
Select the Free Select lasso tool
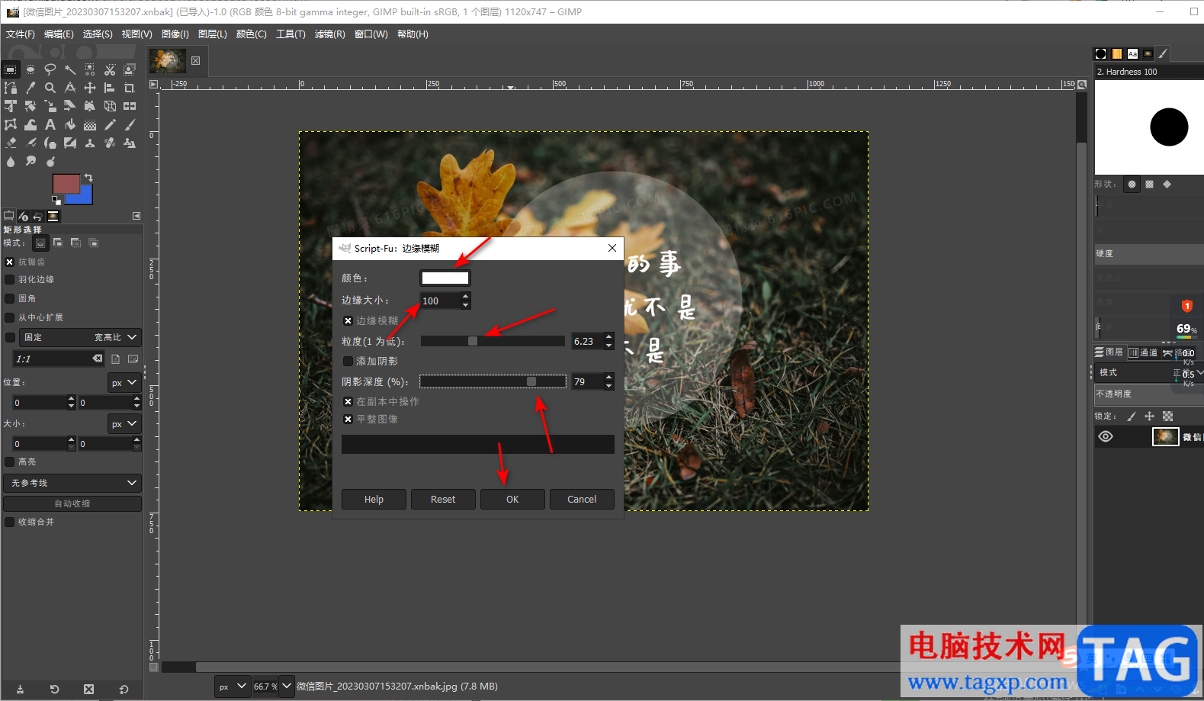(50, 69)
